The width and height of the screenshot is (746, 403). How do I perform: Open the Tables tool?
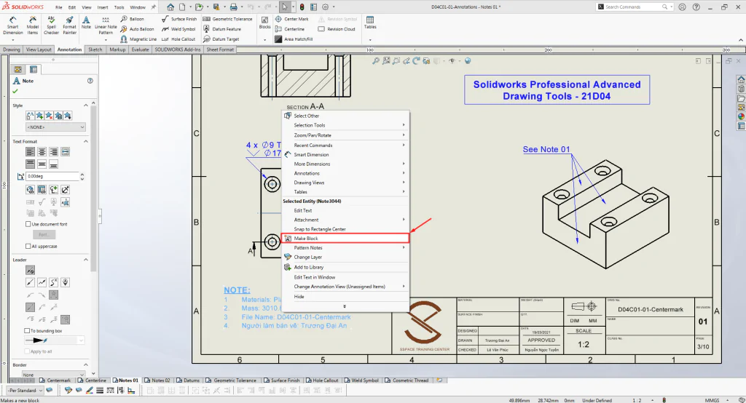(370, 23)
